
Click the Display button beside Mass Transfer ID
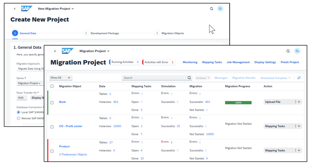click(37, 98)
